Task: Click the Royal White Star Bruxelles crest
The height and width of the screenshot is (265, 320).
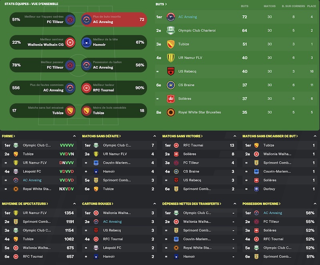Action: (171, 112)
